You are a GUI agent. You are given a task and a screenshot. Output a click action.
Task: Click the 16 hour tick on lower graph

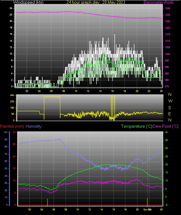point(113,209)
